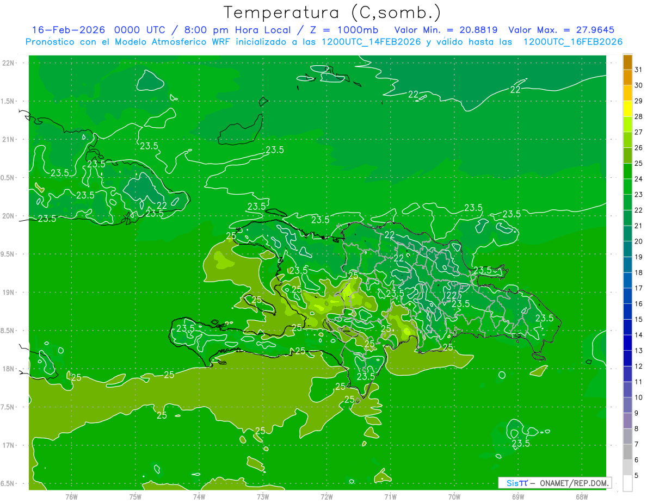The height and width of the screenshot is (504, 653).
Task: Click the "21" color scale label
Action: click(x=639, y=226)
